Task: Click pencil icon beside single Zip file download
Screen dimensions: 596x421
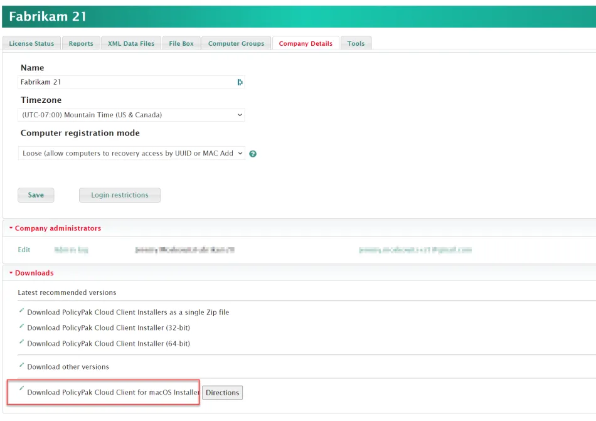Action: click(x=22, y=311)
